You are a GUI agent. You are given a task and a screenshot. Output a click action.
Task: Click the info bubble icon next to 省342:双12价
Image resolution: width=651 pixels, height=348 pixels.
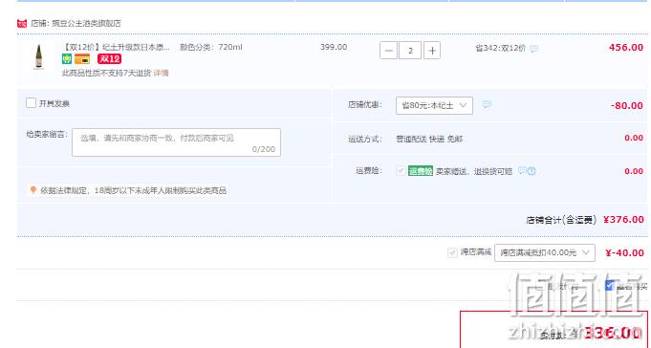coord(534,49)
